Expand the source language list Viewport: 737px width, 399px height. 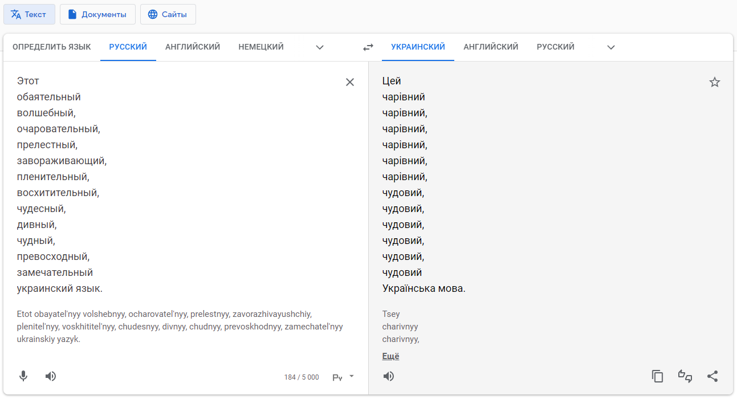[320, 47]
